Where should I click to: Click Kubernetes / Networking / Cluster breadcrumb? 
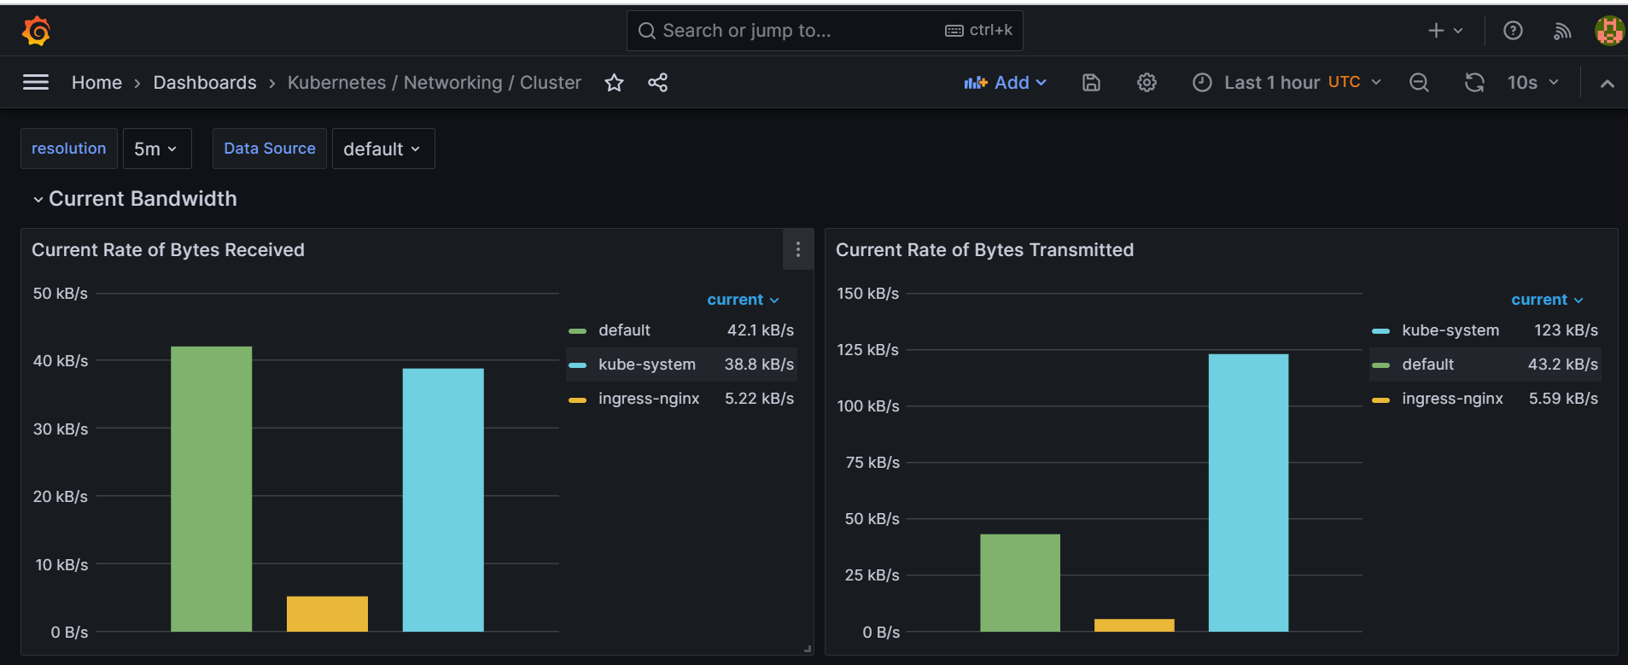(x=434, y=83)
